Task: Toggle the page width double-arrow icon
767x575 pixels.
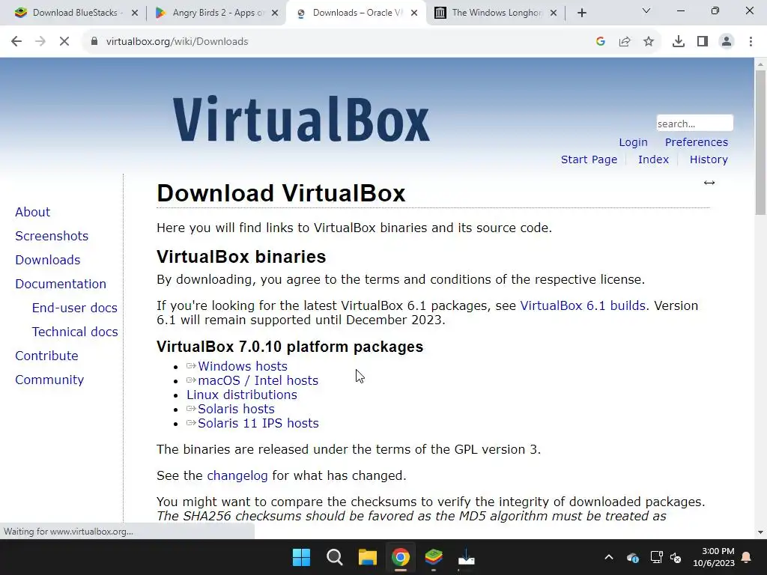Action: tap(709, 183)
